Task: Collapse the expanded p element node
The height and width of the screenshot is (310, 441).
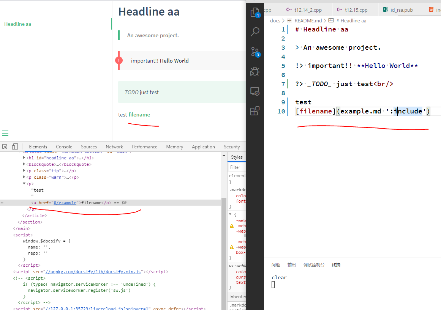Action: (24, 184)
